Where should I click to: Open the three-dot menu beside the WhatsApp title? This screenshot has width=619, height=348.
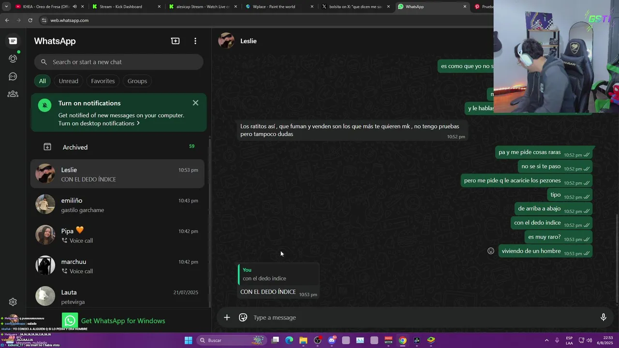point(195,41)
